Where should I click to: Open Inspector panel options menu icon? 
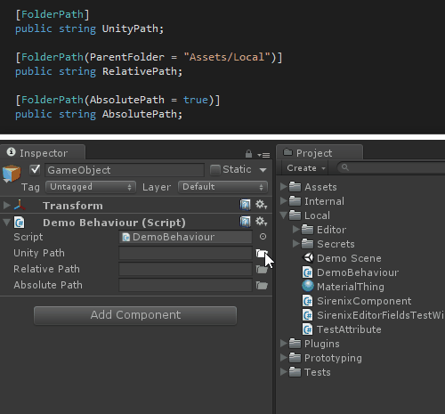tap(263, 155)
